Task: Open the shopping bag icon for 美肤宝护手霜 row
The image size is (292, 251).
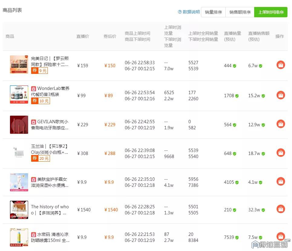Action: (281, 181)
